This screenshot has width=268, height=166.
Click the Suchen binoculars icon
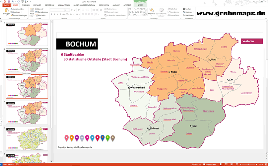coord(184,9)
